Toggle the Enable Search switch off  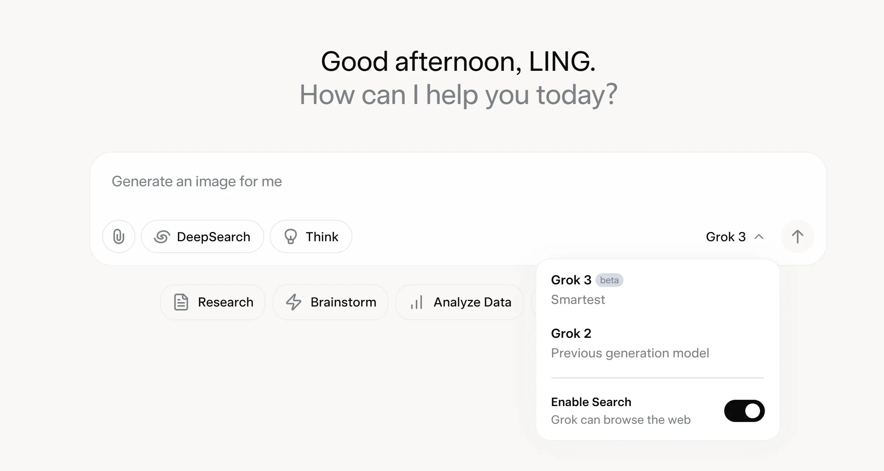(744, 411)
